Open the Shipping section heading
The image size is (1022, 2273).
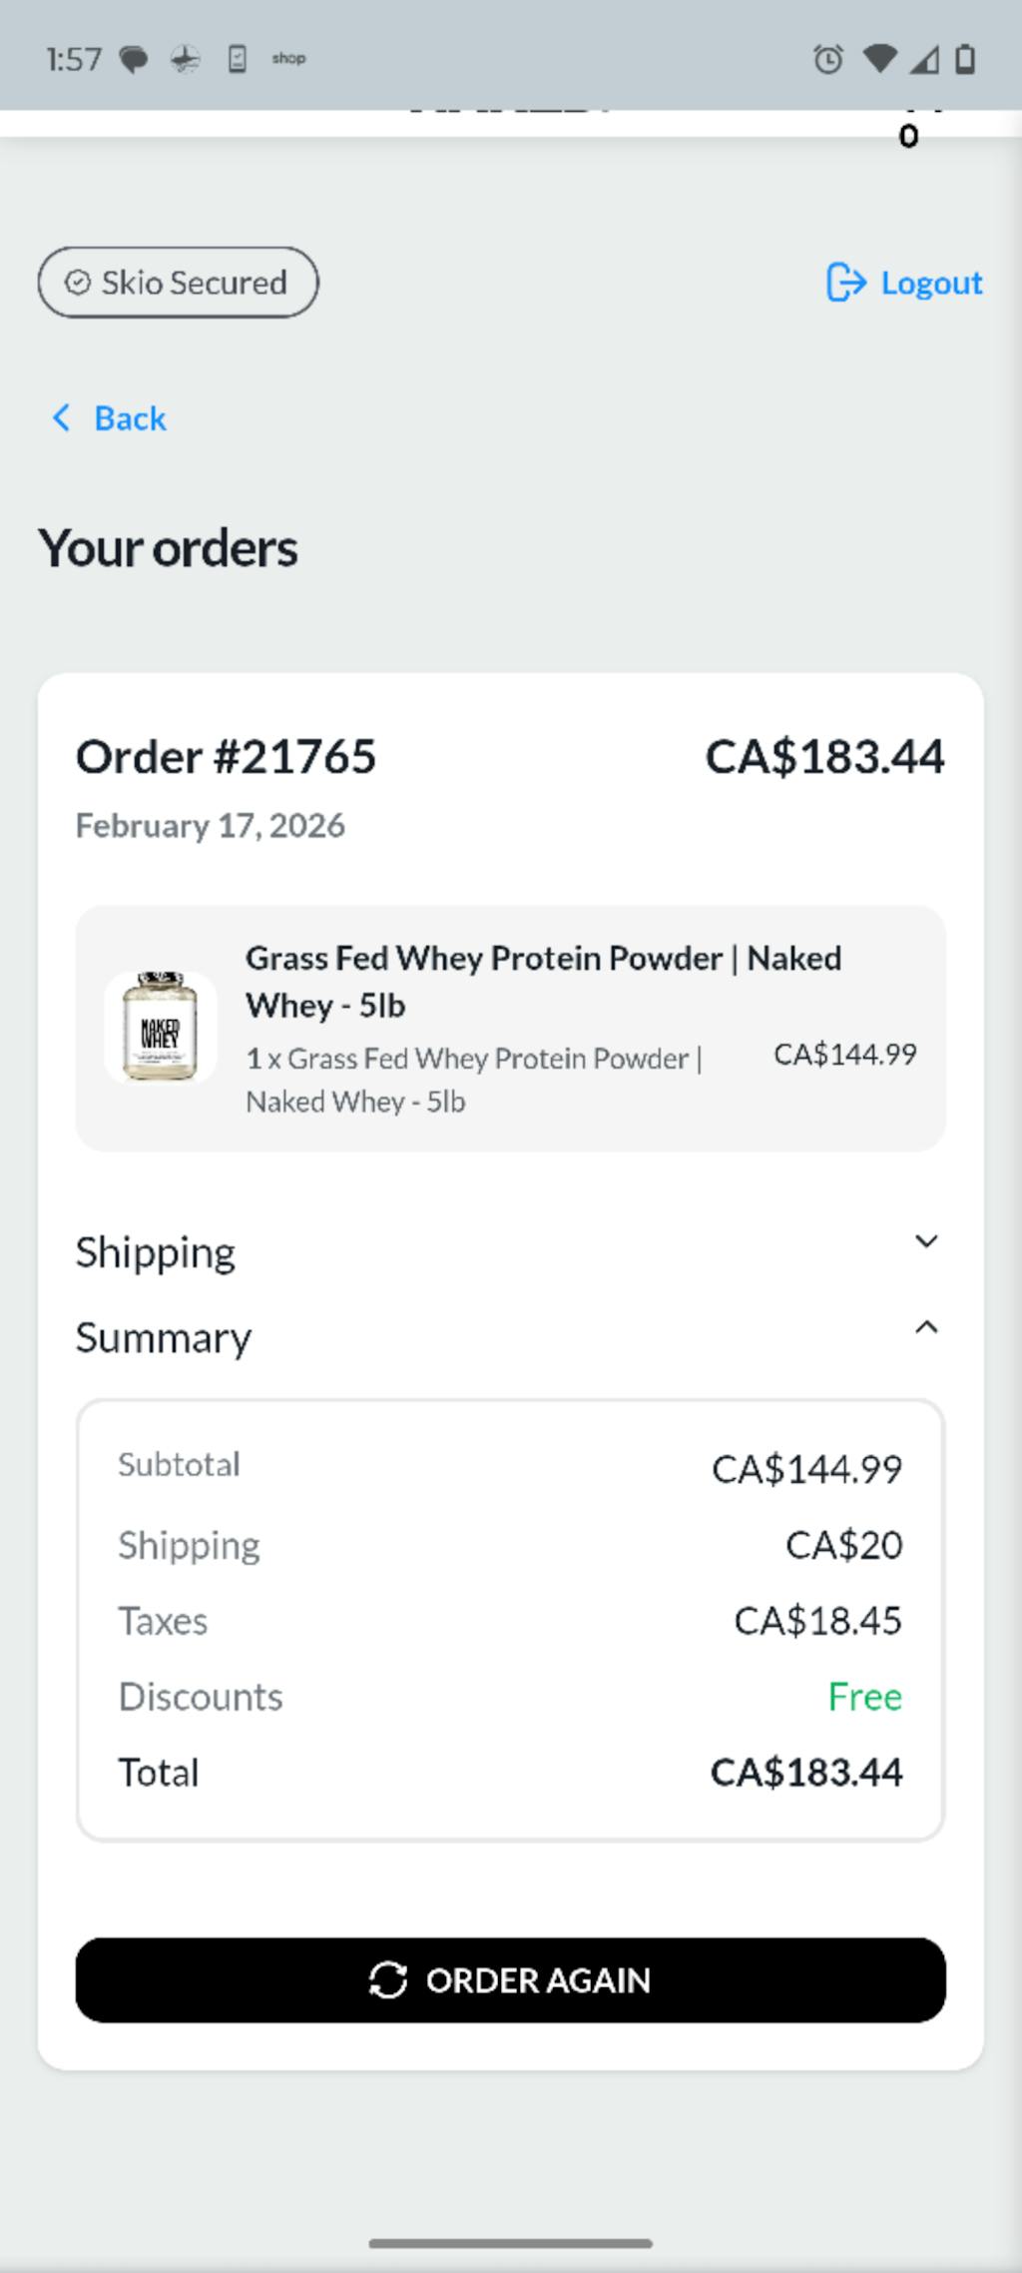pos(156,1252)
